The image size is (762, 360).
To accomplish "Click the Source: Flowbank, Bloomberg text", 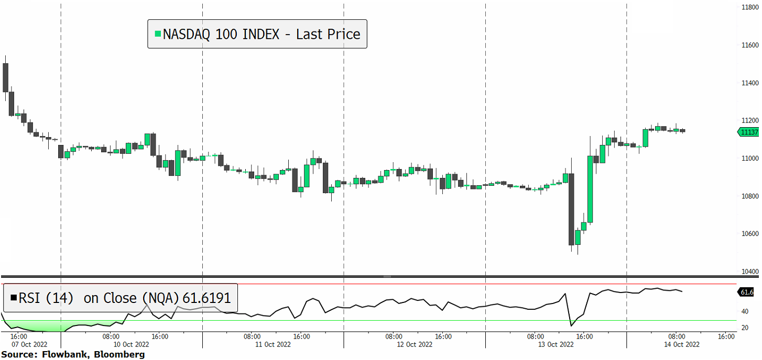I will pos(72,355).
